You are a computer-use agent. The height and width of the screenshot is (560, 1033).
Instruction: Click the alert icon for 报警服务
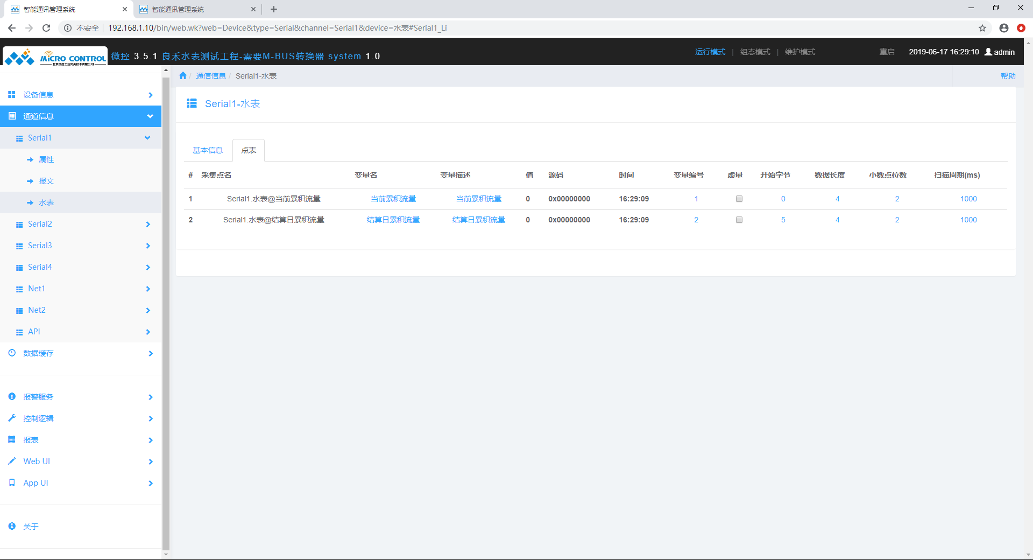[12, 397]
